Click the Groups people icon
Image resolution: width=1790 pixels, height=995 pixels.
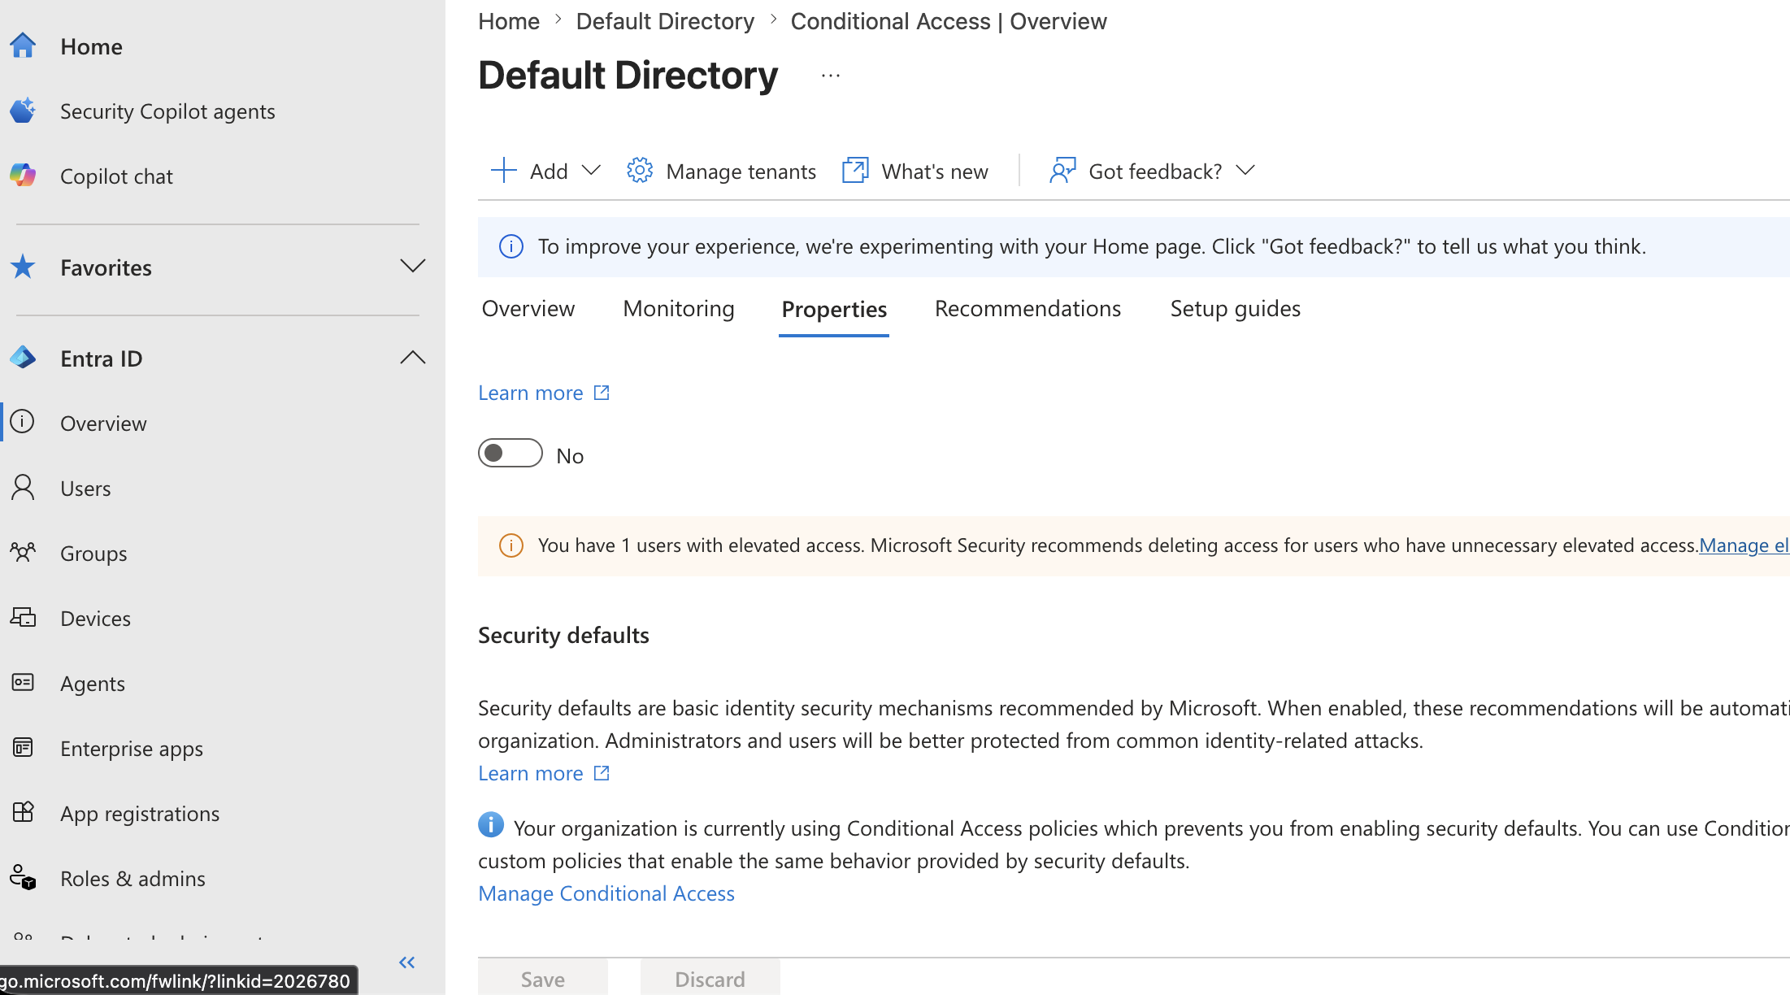pyautogui.click(x=23, y=552)
